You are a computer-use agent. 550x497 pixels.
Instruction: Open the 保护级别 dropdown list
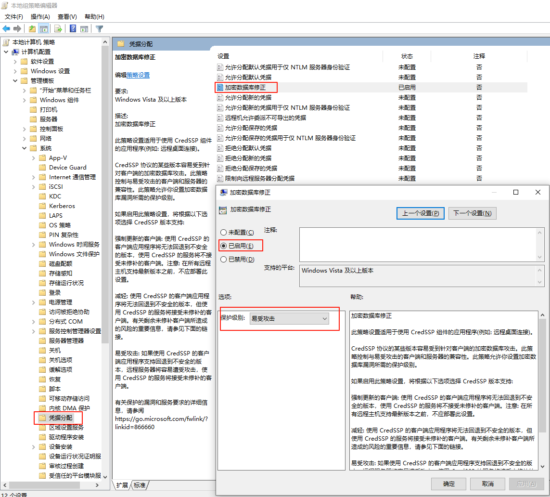point(289,318)
